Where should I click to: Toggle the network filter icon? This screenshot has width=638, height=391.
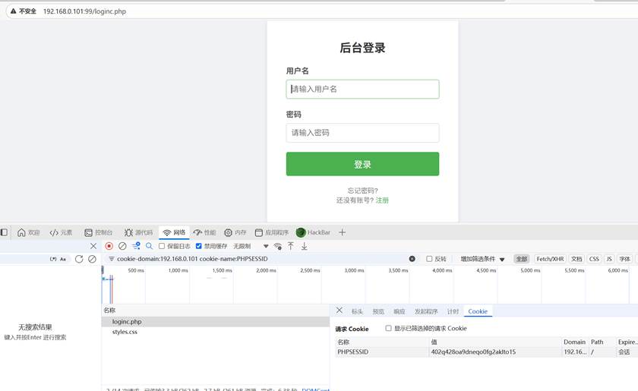click(x=136, y=246)
